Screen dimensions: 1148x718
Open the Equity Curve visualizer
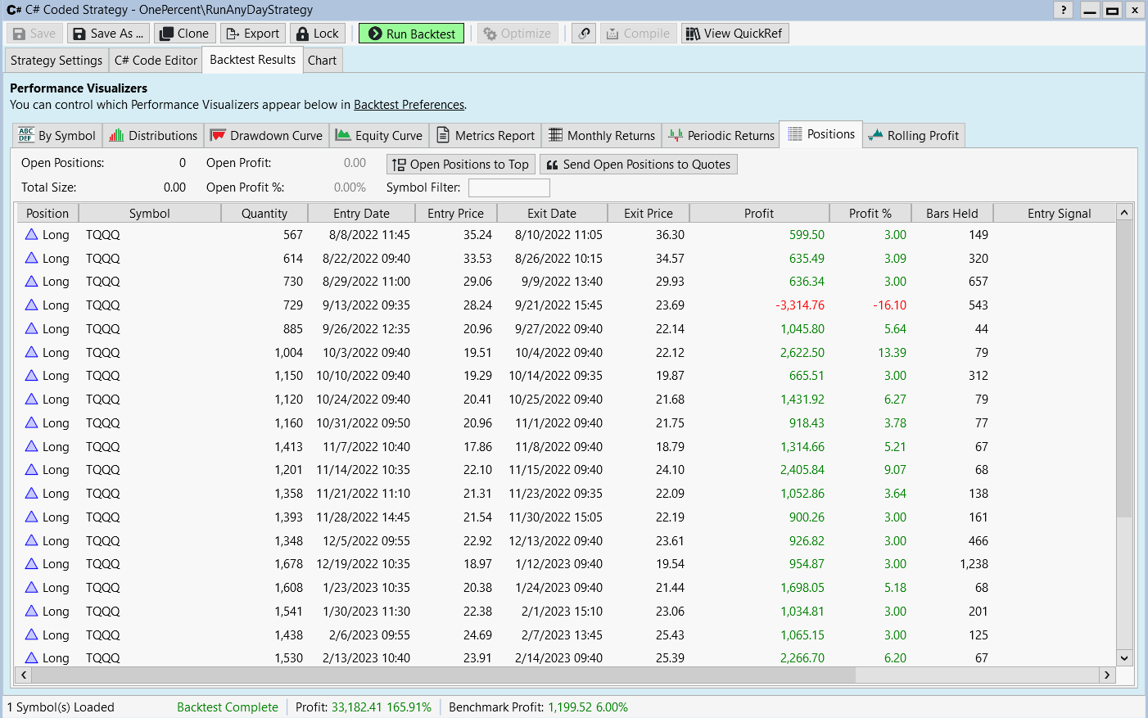pyautogui.click(x=379, y=136)
